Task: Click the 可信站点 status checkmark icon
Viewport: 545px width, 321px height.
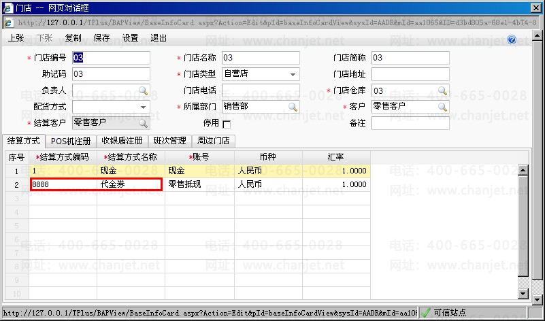Action: tap(426, 313)
